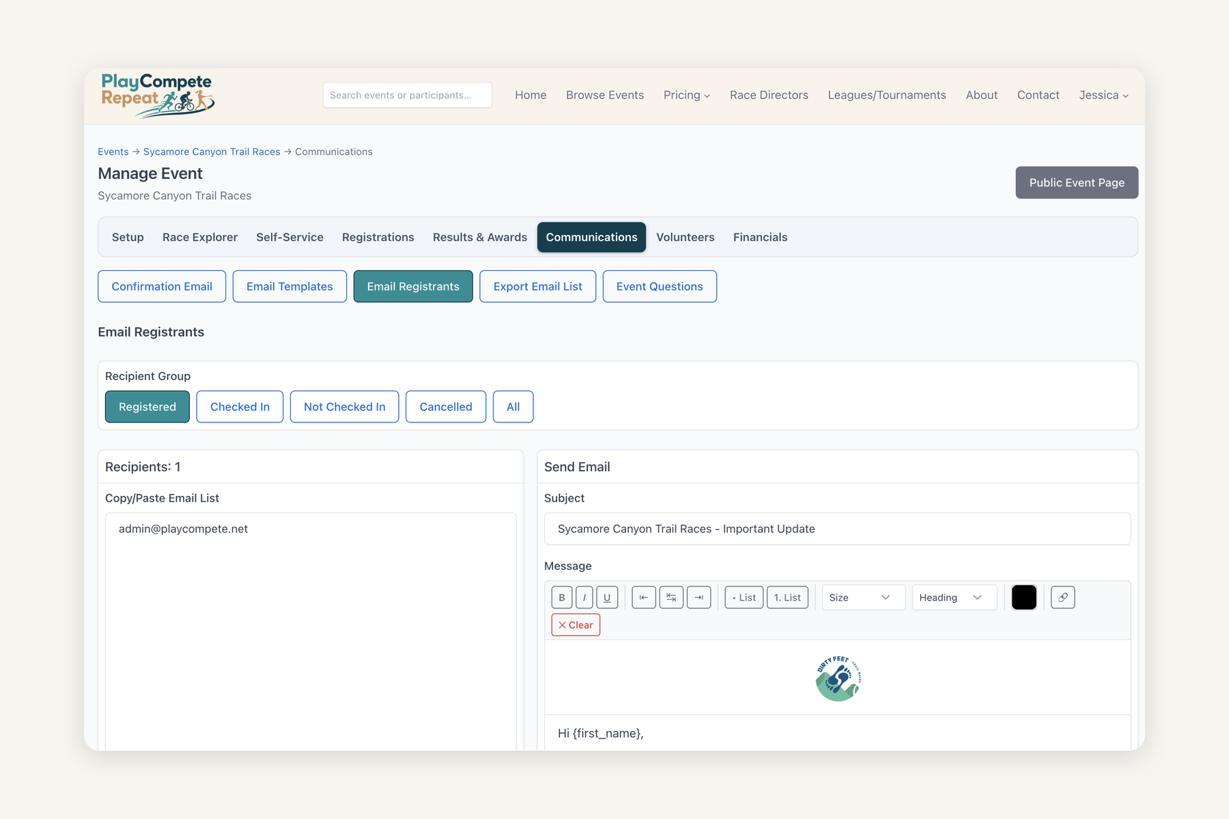Click inside the Copy/Paste Email List box

click(311, 631)
